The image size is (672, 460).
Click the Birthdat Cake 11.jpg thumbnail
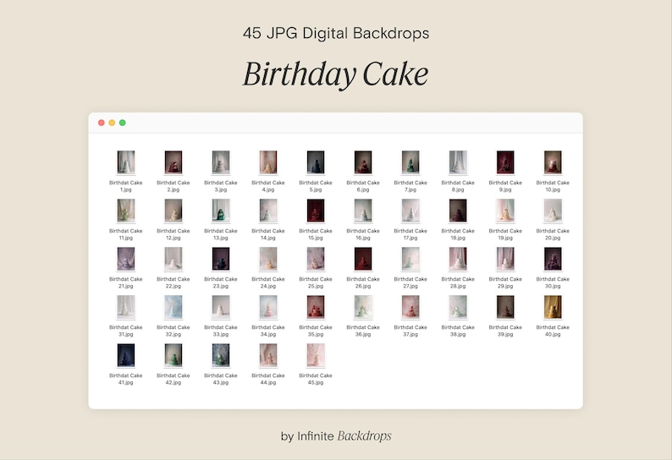[126, 211]
